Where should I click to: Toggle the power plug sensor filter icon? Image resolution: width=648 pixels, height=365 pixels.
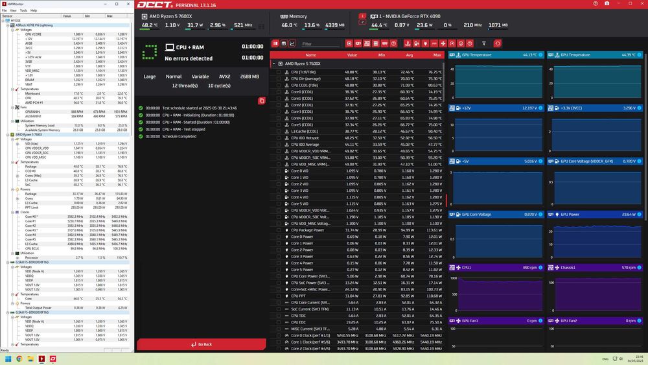(425, 43)
